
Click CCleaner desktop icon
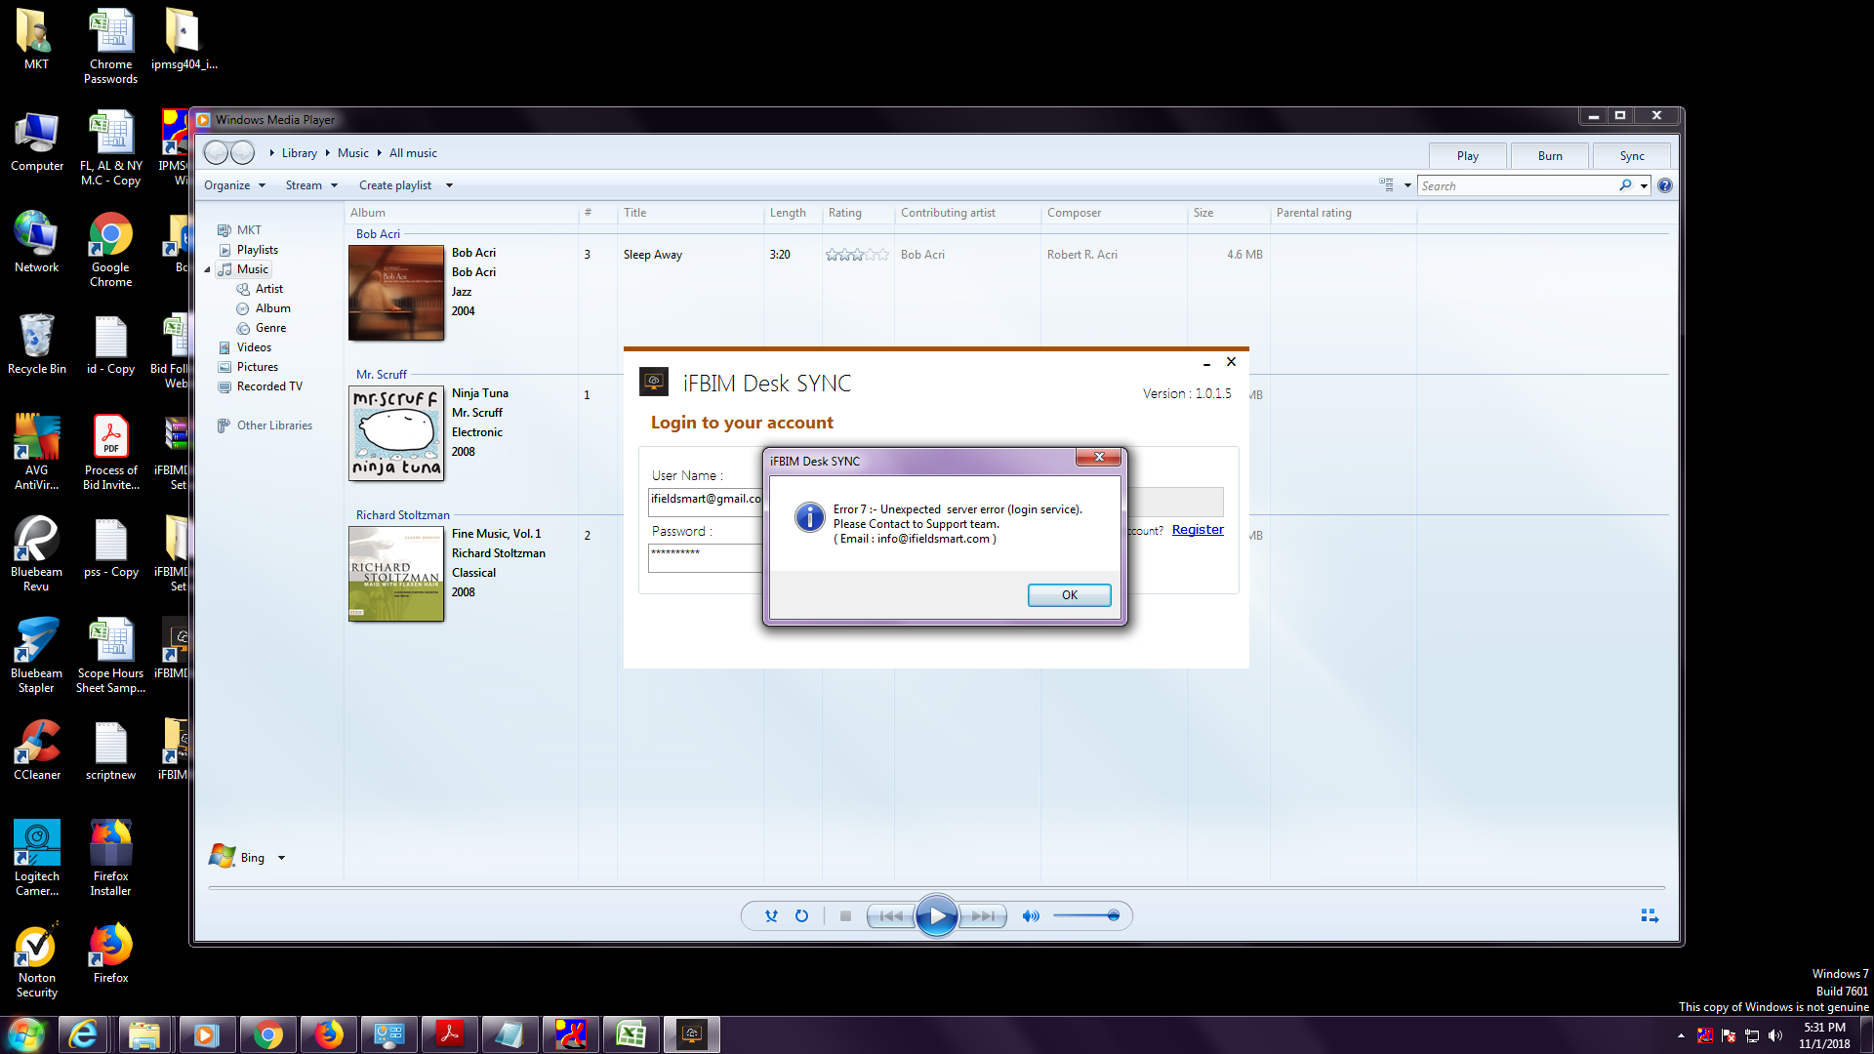point(37,750)
